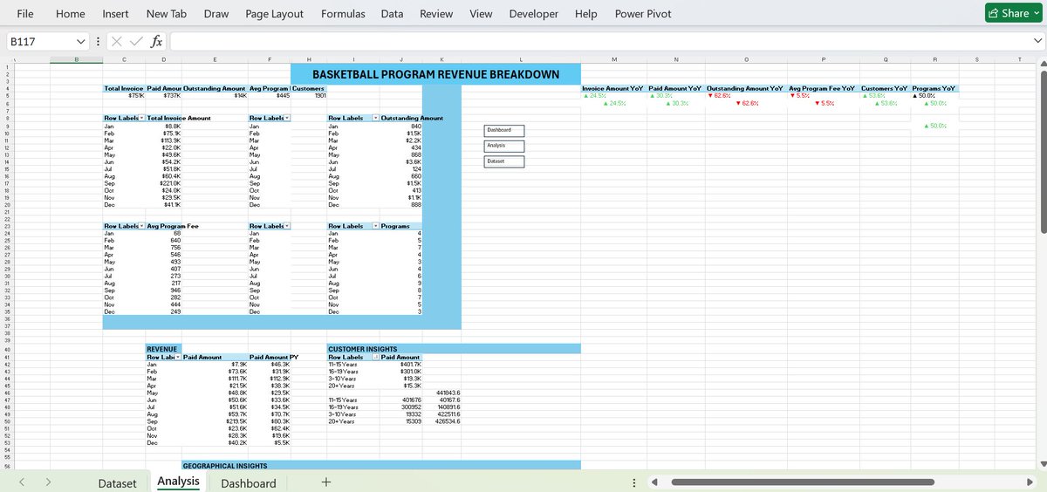The width and height of the screenshot is (1047, 492).
Task: Add a new sheet with plus icon
Action: point(325,482)
